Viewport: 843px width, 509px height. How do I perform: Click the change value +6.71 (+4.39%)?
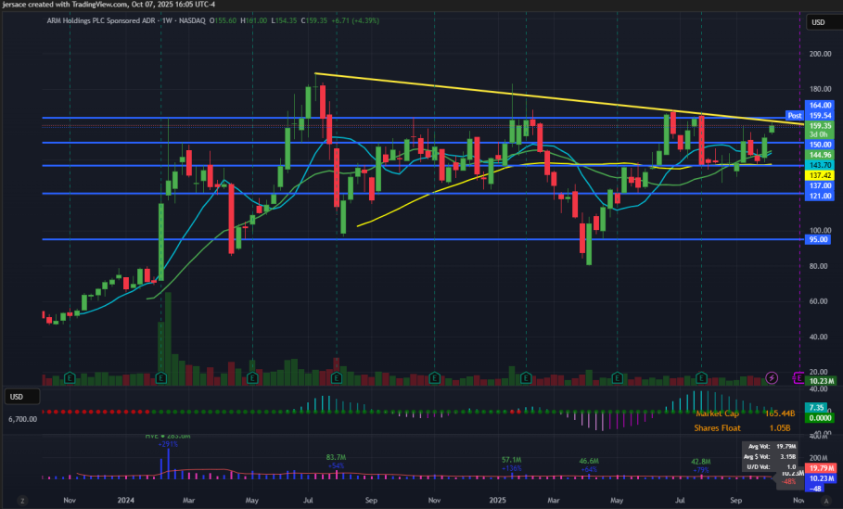355,20
